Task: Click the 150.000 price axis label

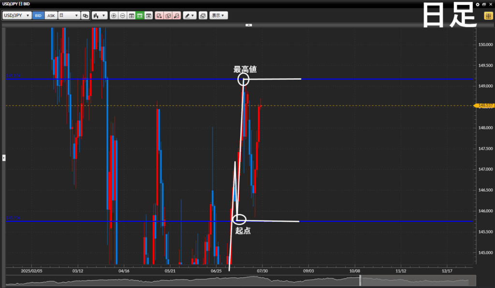Action: 485,44
